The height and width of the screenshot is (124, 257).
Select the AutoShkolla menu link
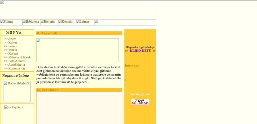[16, 65]
